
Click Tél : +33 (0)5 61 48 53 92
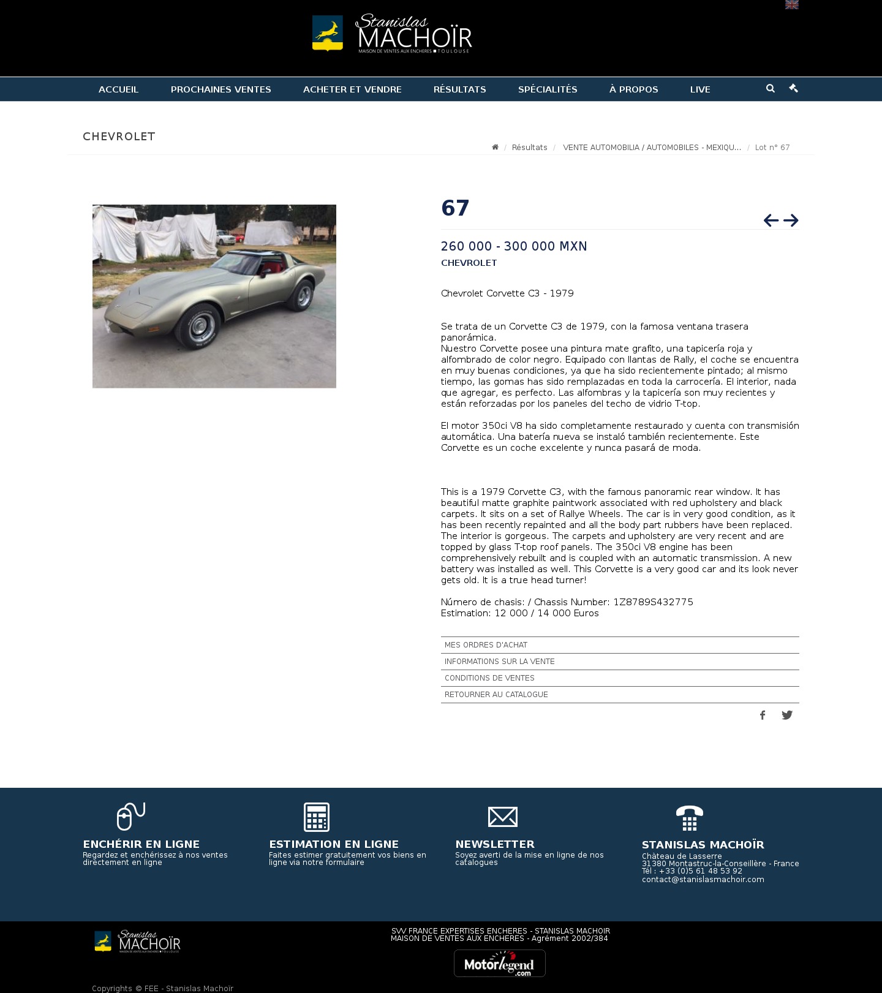click(692, 871)
